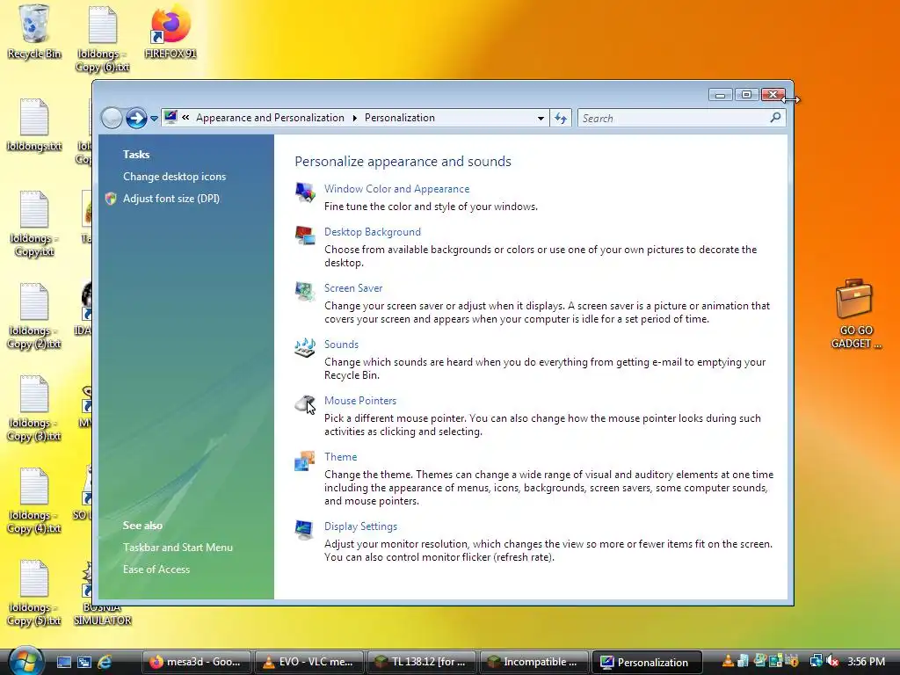Open the Windows Start orb
This screenshot has height=675, width=900.
click(x=26, y=661)
